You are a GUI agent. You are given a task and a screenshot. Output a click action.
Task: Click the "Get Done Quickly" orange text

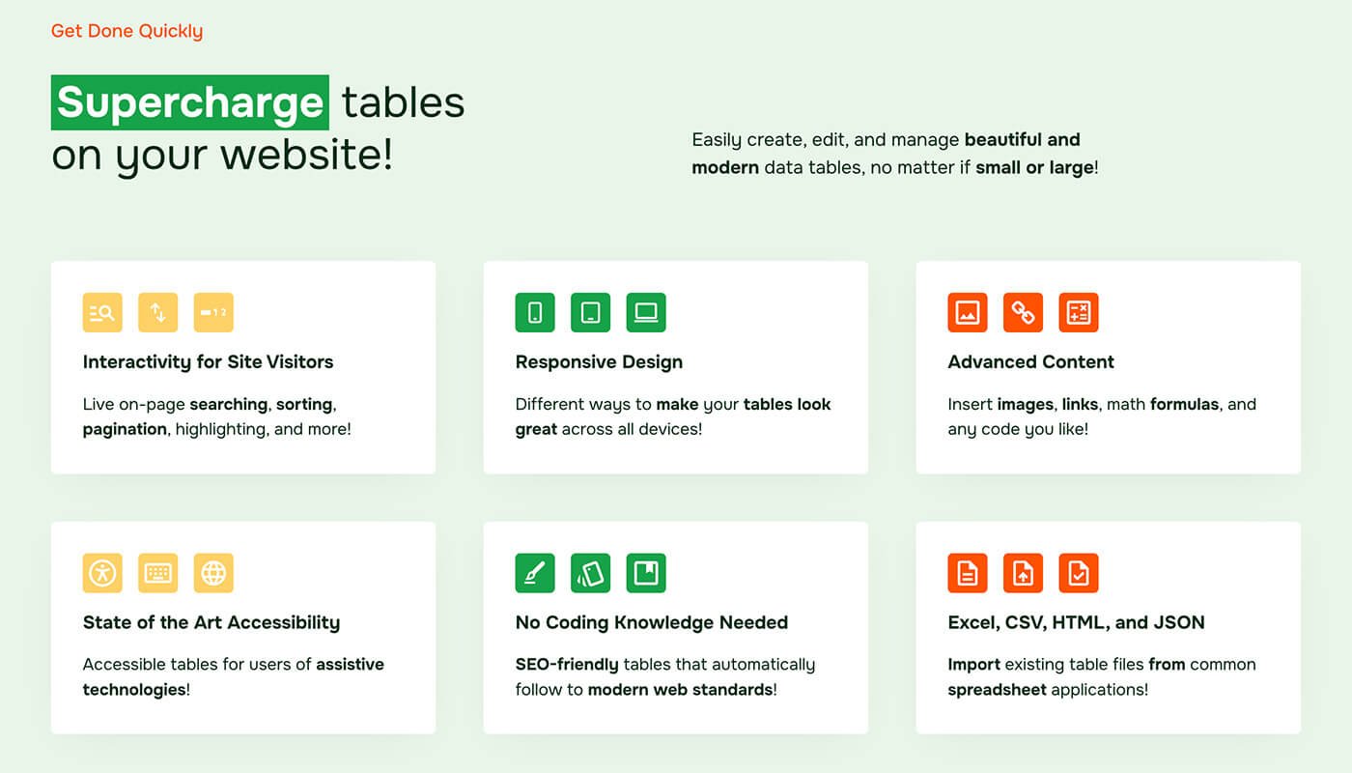click(x=127, y=31)
